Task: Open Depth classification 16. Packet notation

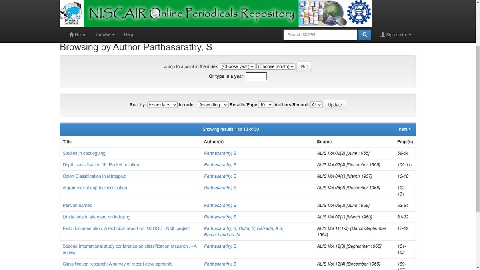Action: (x=101, y=165)
